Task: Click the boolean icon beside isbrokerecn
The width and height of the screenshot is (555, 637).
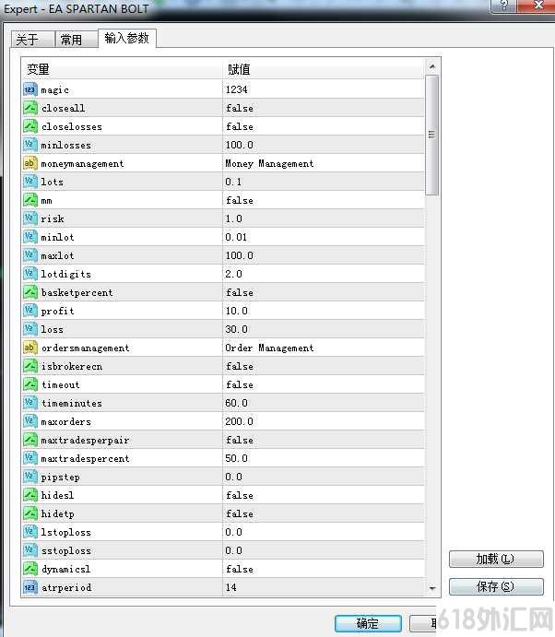Action: (x=30, y=366)
